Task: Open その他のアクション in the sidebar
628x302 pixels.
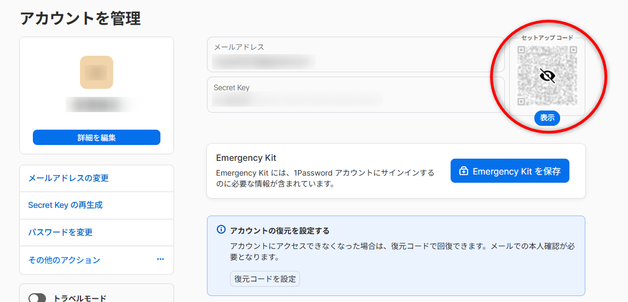Action: click(x=64, y=260)
